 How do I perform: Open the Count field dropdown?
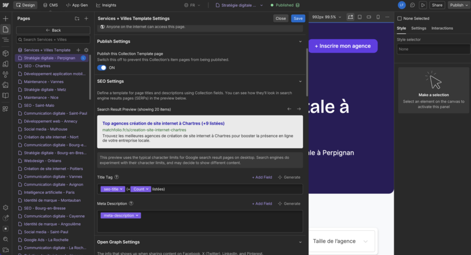pos(141,189)
